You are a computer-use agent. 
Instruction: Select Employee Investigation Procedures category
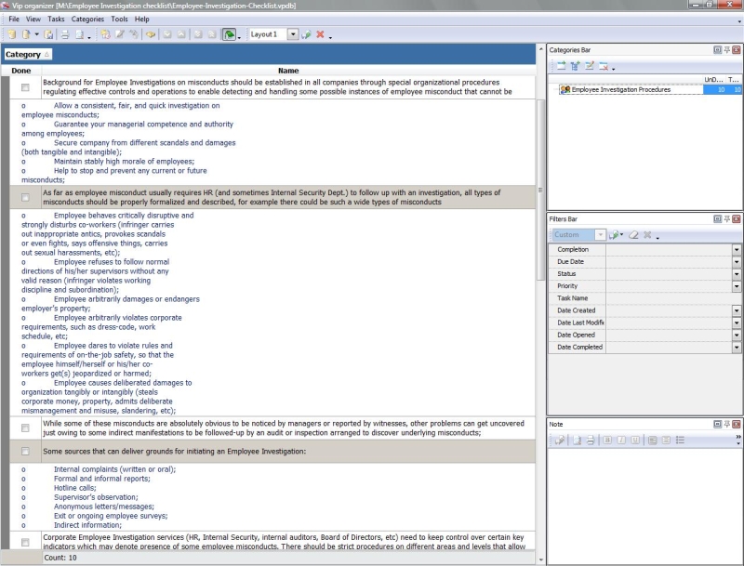tap(620, 90)
